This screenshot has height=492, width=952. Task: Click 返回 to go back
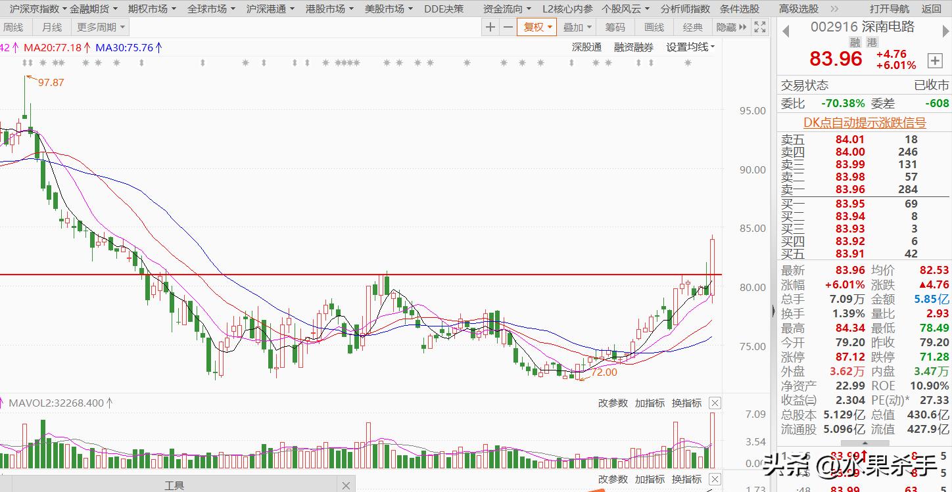(x=932, y=9)
